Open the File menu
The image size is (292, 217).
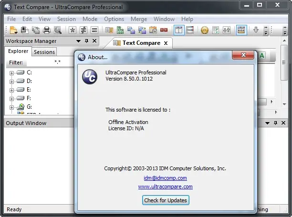click(11, 19)
